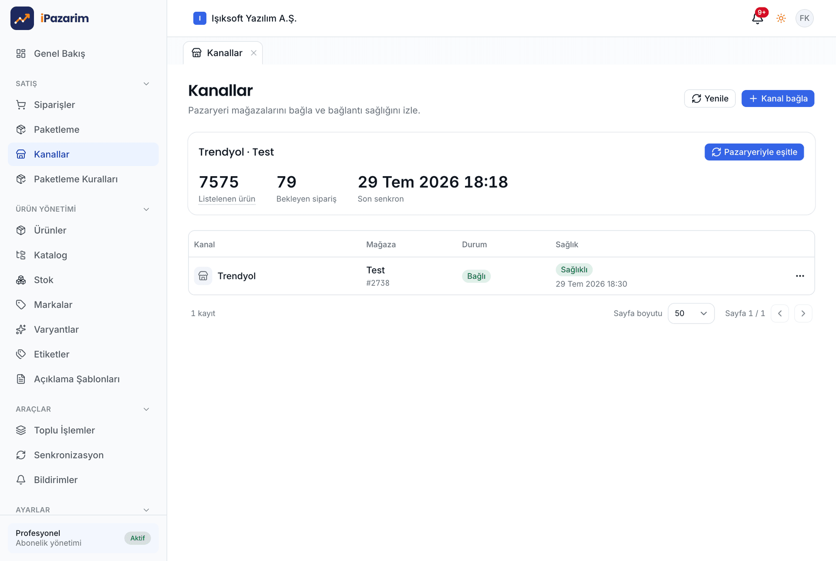The height and width of the screenshot is (561, 836).
Task: Click the Trendyol · Test card title
Action: click(236, 152)
